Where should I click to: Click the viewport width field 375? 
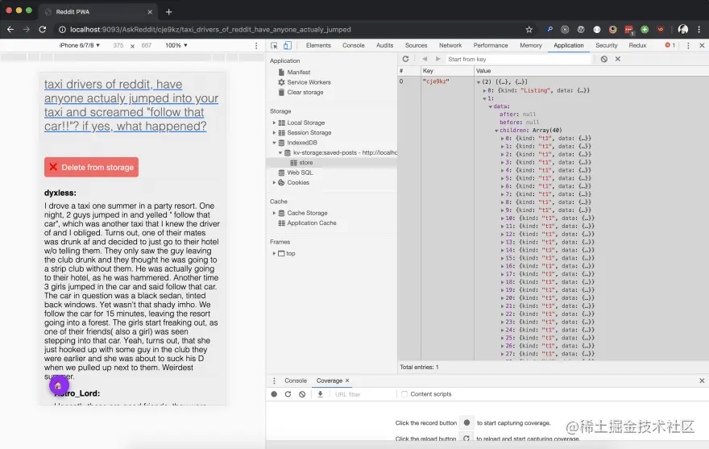pyautogui.click(x=118, y=45)
